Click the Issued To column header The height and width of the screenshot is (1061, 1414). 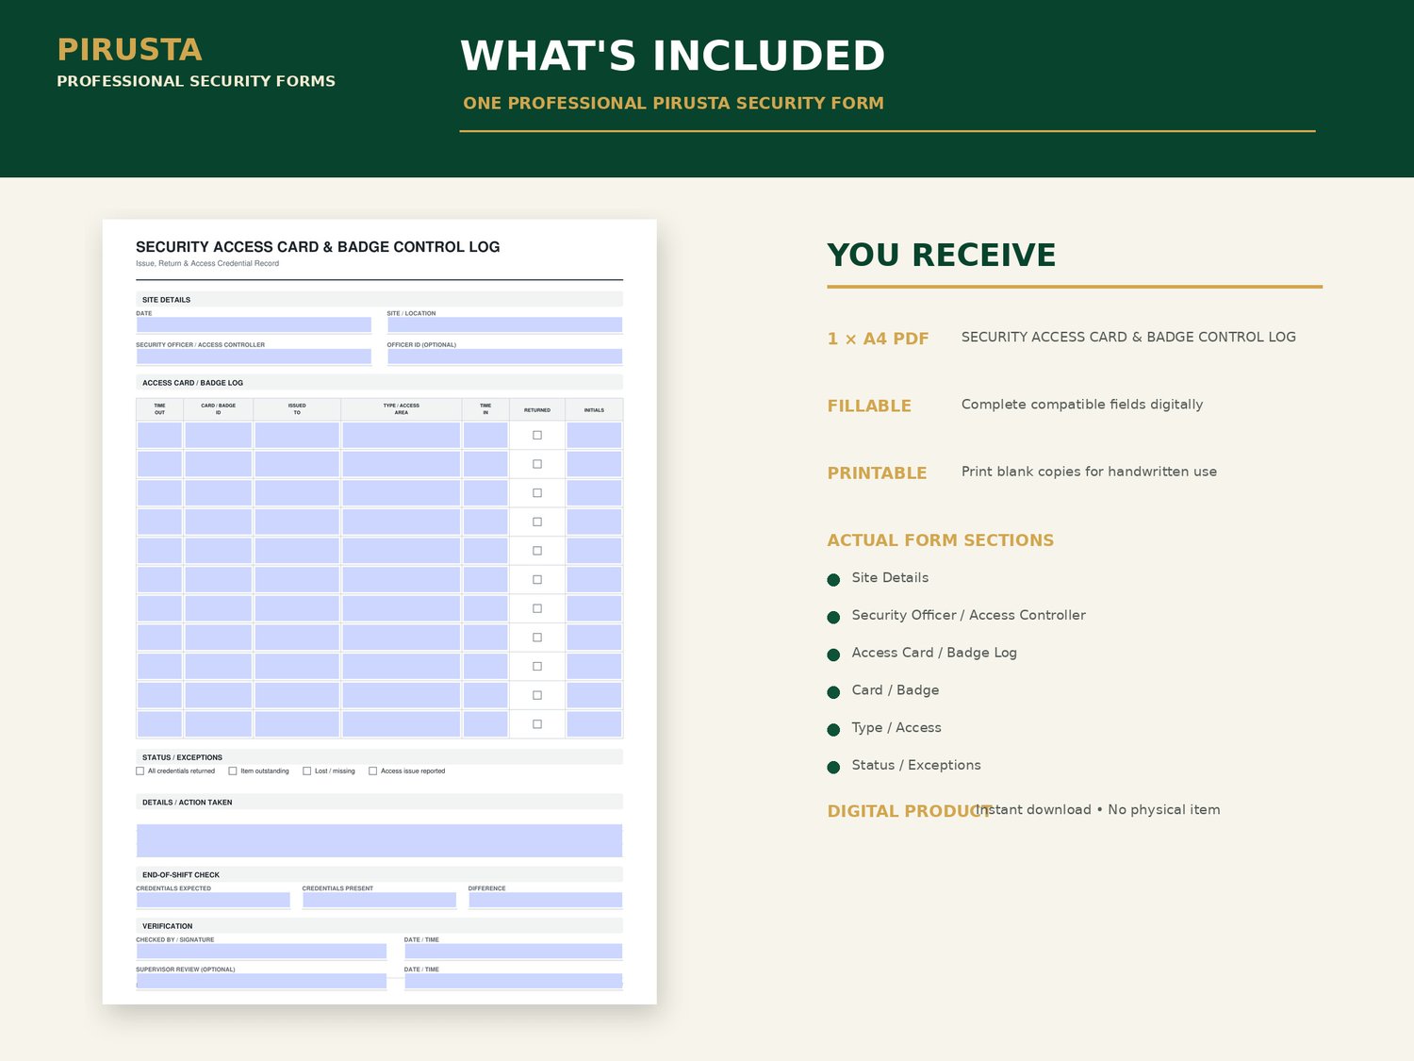click(297, 409)
